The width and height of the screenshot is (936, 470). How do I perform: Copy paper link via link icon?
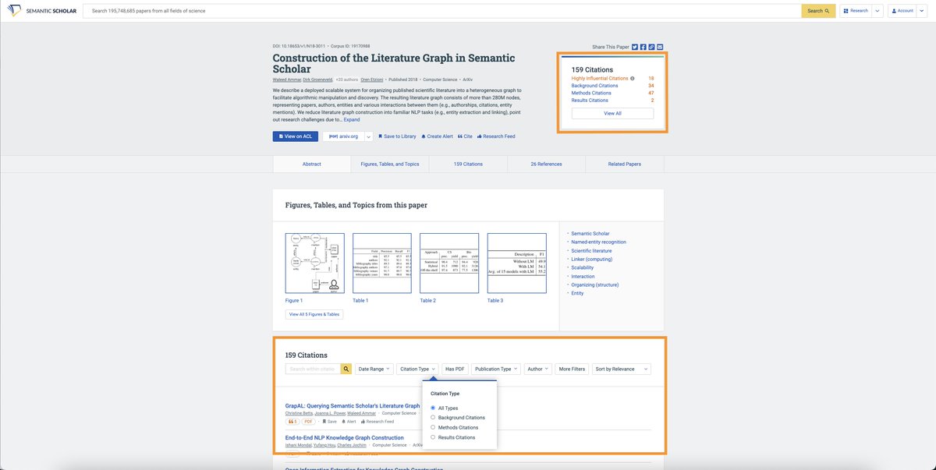tap(652, 47)
